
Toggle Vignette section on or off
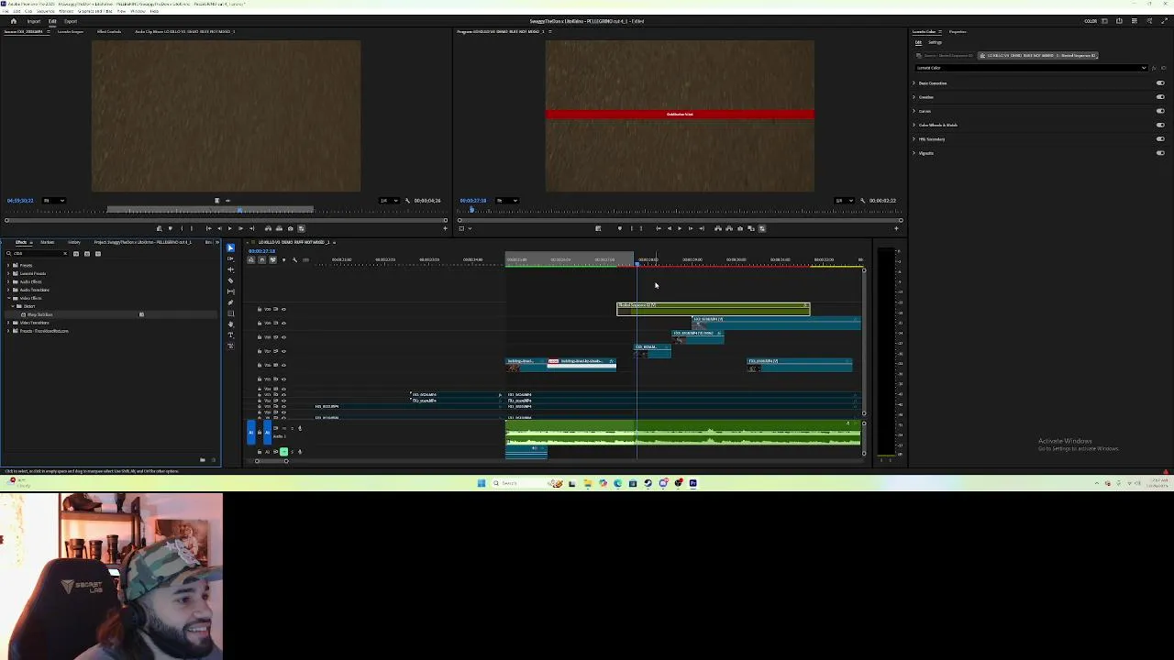1160,153
